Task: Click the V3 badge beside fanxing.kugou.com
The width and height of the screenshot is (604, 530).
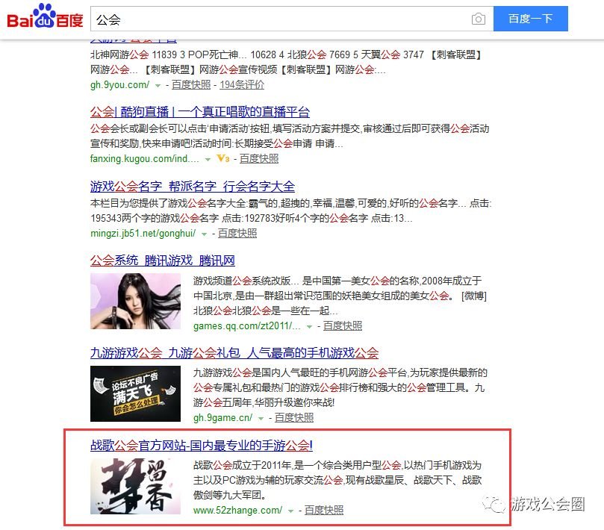Action: tap(222, 158)
